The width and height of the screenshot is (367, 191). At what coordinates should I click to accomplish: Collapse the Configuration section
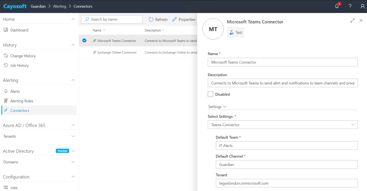tap(73, 177)
